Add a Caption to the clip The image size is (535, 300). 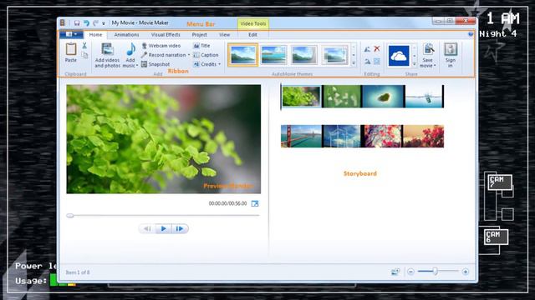[x=206, y=55]
